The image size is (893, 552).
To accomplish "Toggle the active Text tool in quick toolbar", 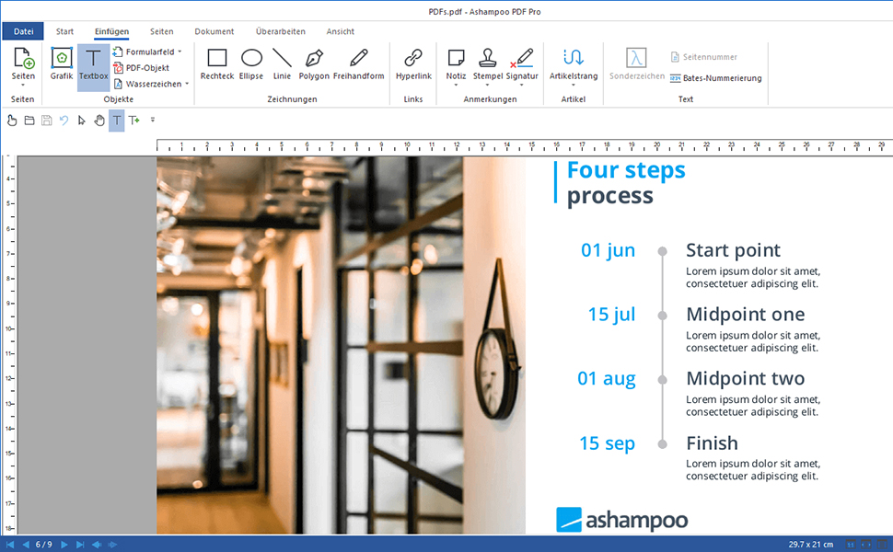I will pos(116,120).
